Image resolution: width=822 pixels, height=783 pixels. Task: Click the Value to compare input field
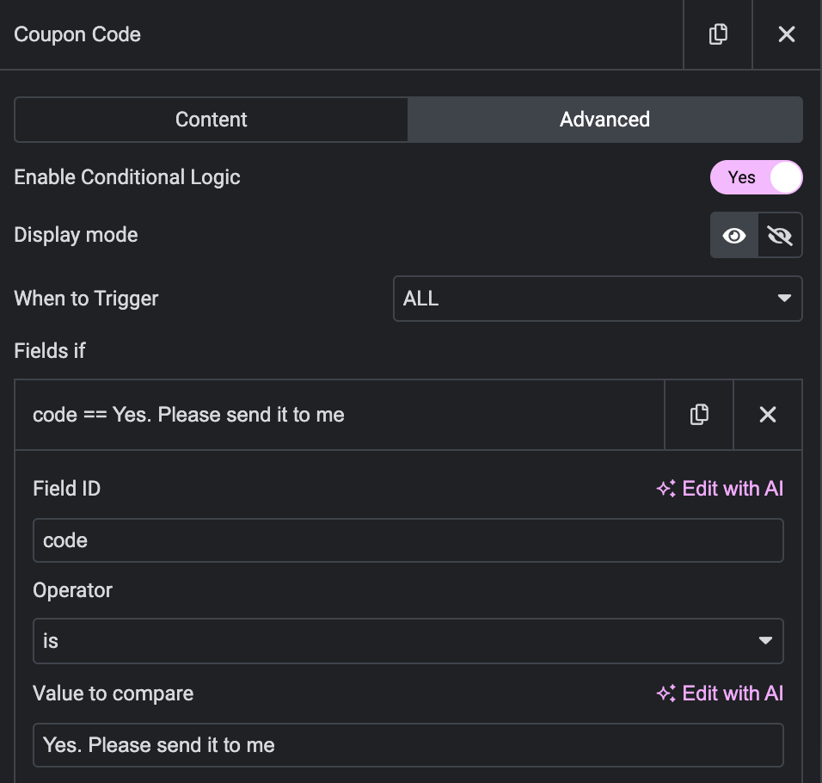pyautogui.click(x=408, y=745)
